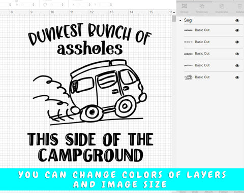
Task: Click the Y position stepper arrows
Action: (x=111, y=5)
